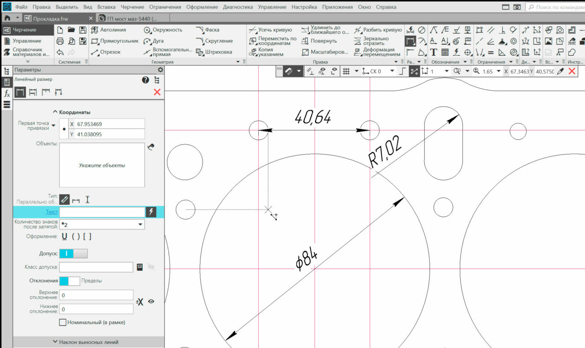Image resolution: width=585 pixels, height=348 pixels.
Task: Expand the Наклон выносных линий section
Action: click(88, 342)
